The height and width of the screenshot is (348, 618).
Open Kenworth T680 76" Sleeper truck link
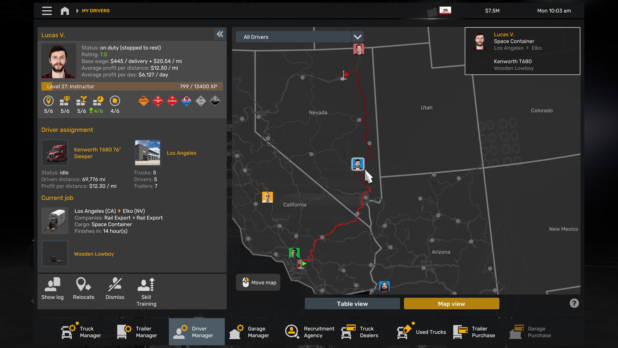click(x=97, y=153)
